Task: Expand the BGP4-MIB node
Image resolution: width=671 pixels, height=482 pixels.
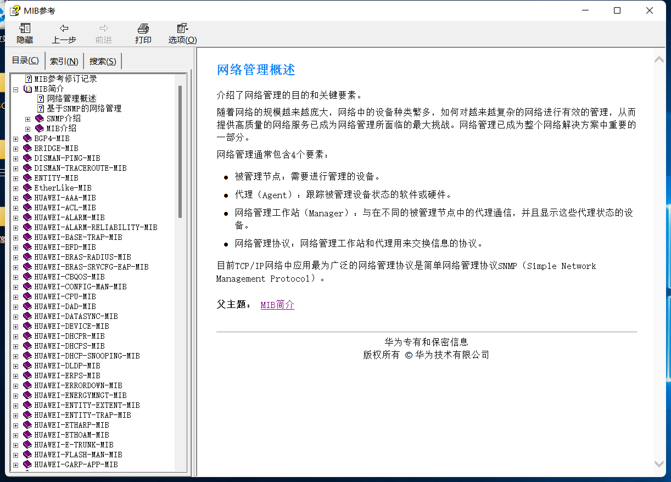Action: tap(15, 138)
